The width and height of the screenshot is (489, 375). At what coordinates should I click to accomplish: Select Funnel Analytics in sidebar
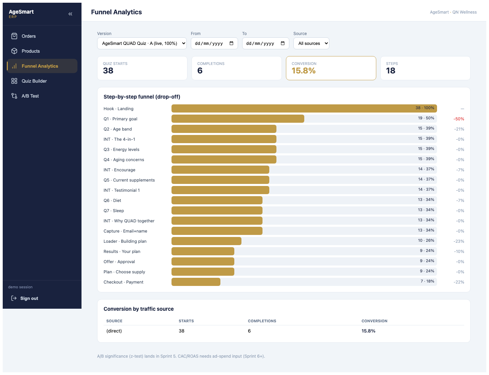tap(42, 66)
